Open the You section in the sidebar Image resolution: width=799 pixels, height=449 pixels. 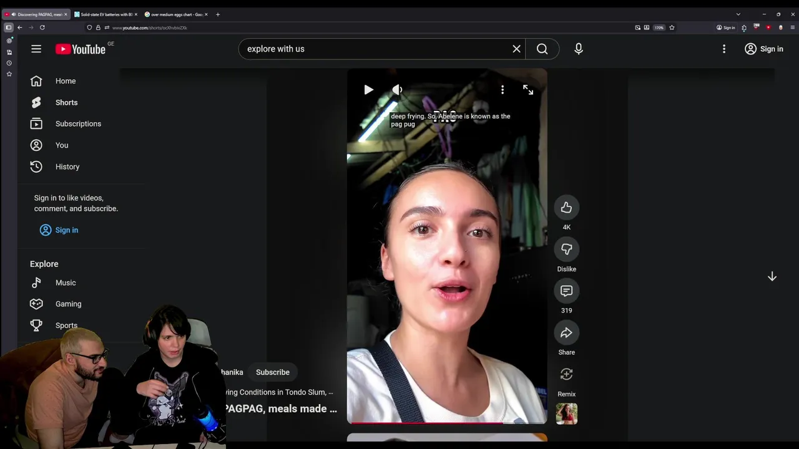coord(62,145)
